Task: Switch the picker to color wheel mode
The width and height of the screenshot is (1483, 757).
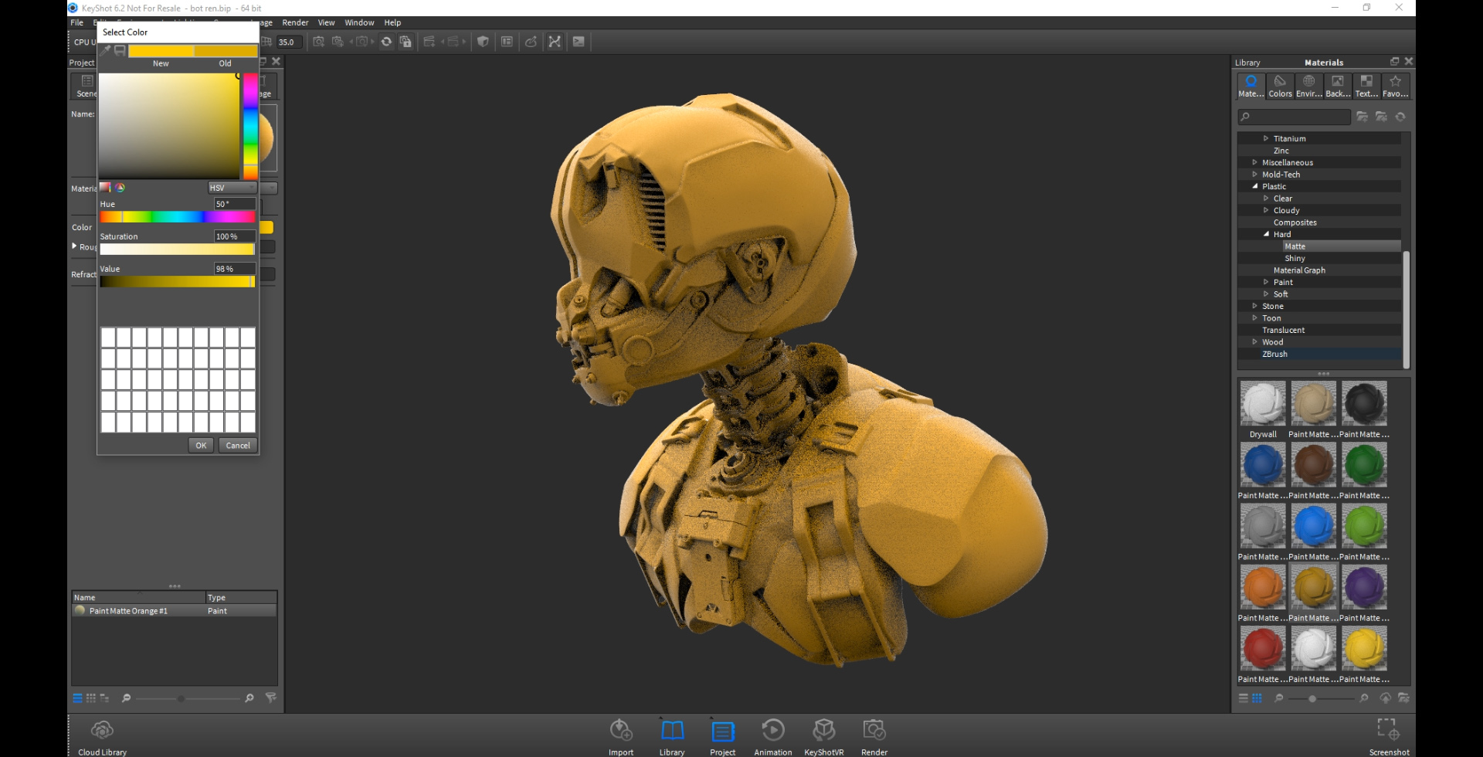Action: coord(120,188)
